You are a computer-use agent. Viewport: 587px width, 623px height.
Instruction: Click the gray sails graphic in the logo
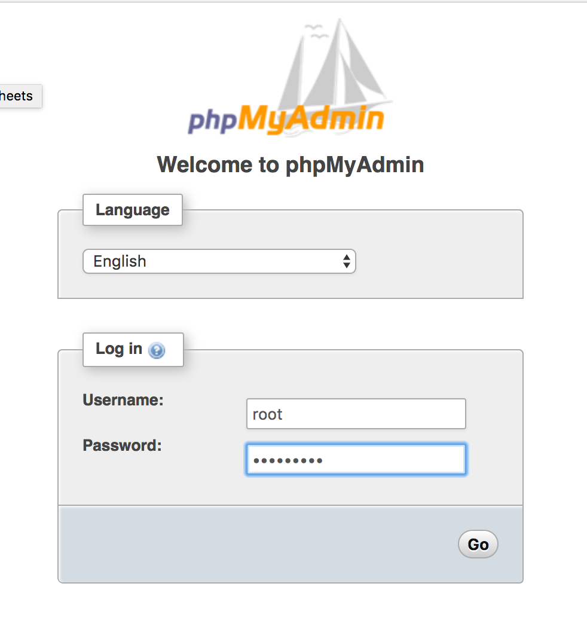click(326, 66)
